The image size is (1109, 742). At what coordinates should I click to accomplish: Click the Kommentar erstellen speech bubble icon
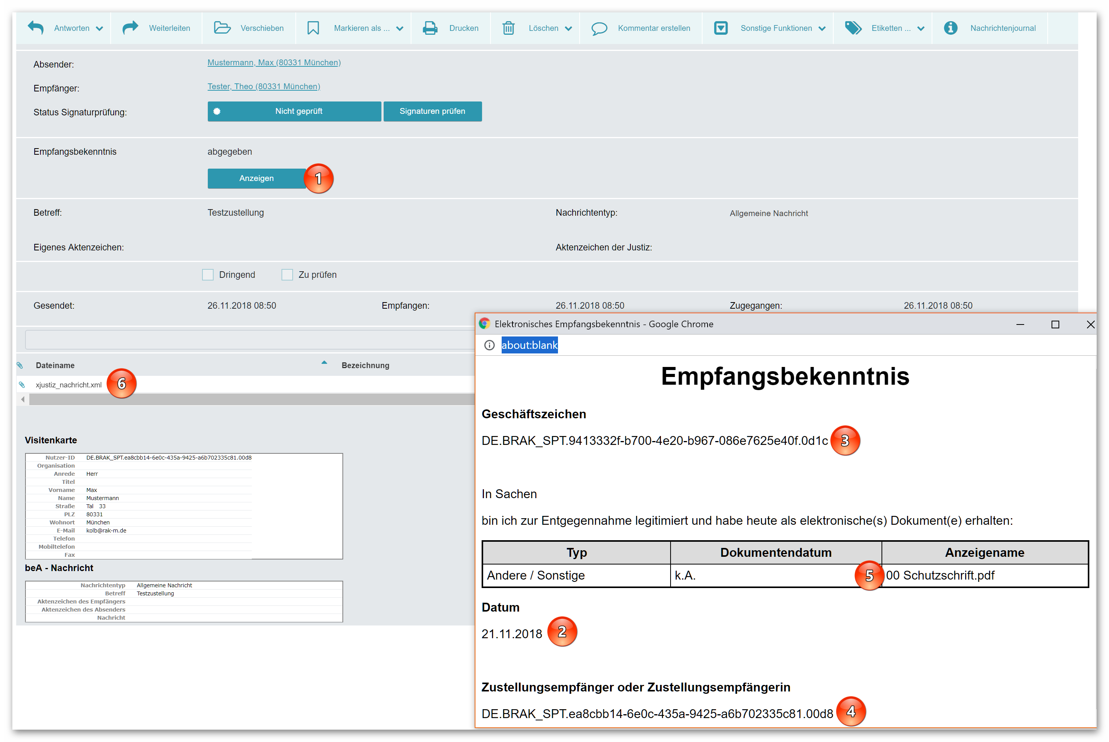pos(599,29)
